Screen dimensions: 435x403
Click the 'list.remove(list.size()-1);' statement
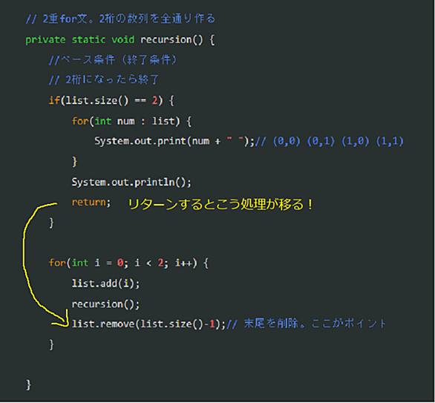[148, 324]
